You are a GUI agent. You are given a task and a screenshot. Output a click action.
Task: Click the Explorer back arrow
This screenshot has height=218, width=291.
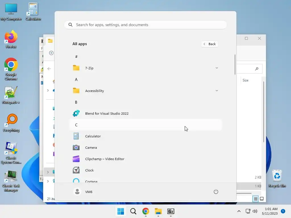tap(49, 69)
